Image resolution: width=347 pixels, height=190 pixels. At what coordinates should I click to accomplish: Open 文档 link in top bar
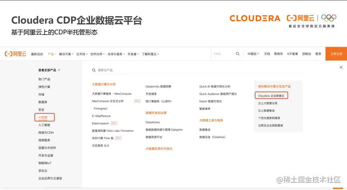[x=267, y=54]
